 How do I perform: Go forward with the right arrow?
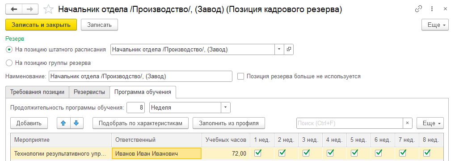pos(30,9)
